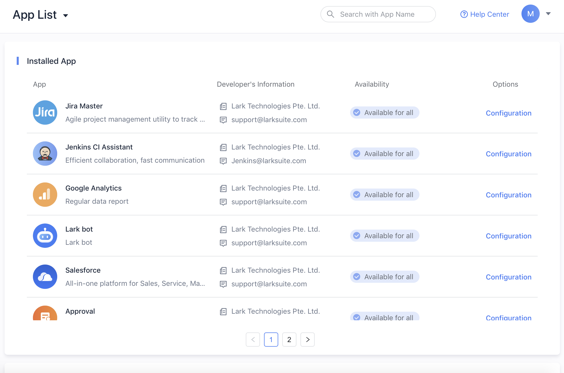Viewport: 564px width, 373px height.
Task: Click Jira Master's Available for all badge
Action: pyautogui.click(x=385, y=113)
